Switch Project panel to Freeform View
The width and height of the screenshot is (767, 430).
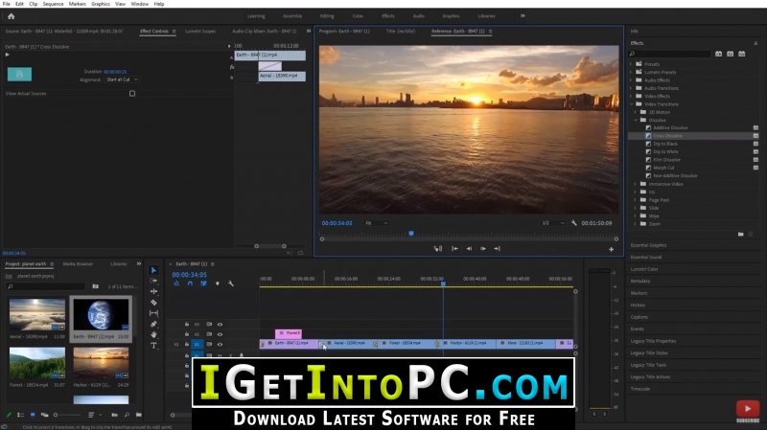click(x=44, y=415)
